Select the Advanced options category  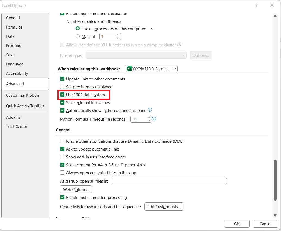click(25, 84)
